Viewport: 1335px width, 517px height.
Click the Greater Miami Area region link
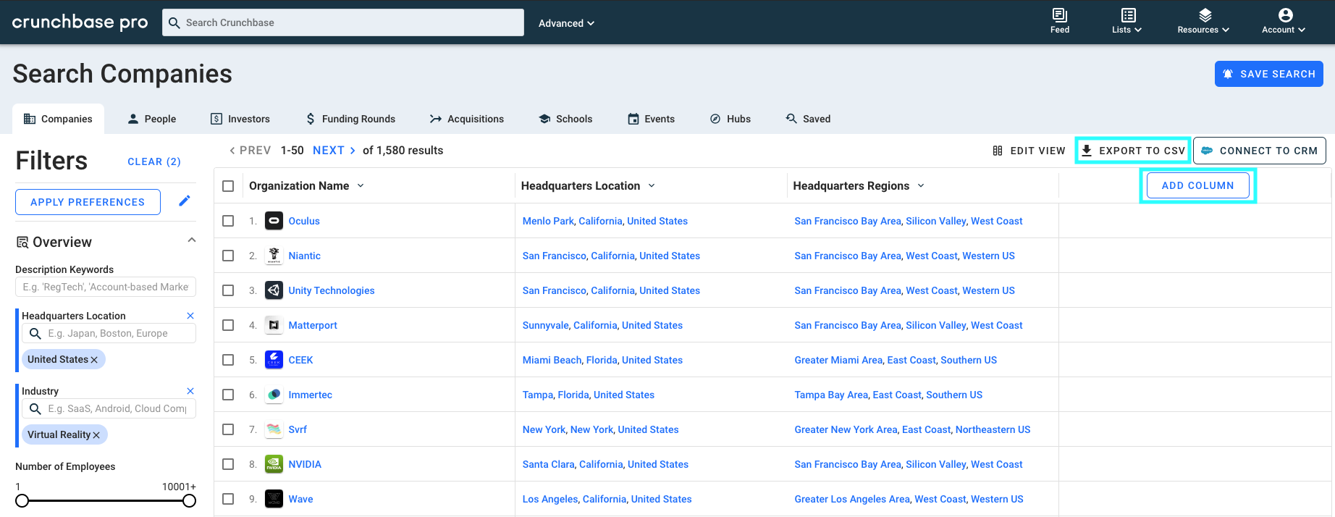point(838,360)
